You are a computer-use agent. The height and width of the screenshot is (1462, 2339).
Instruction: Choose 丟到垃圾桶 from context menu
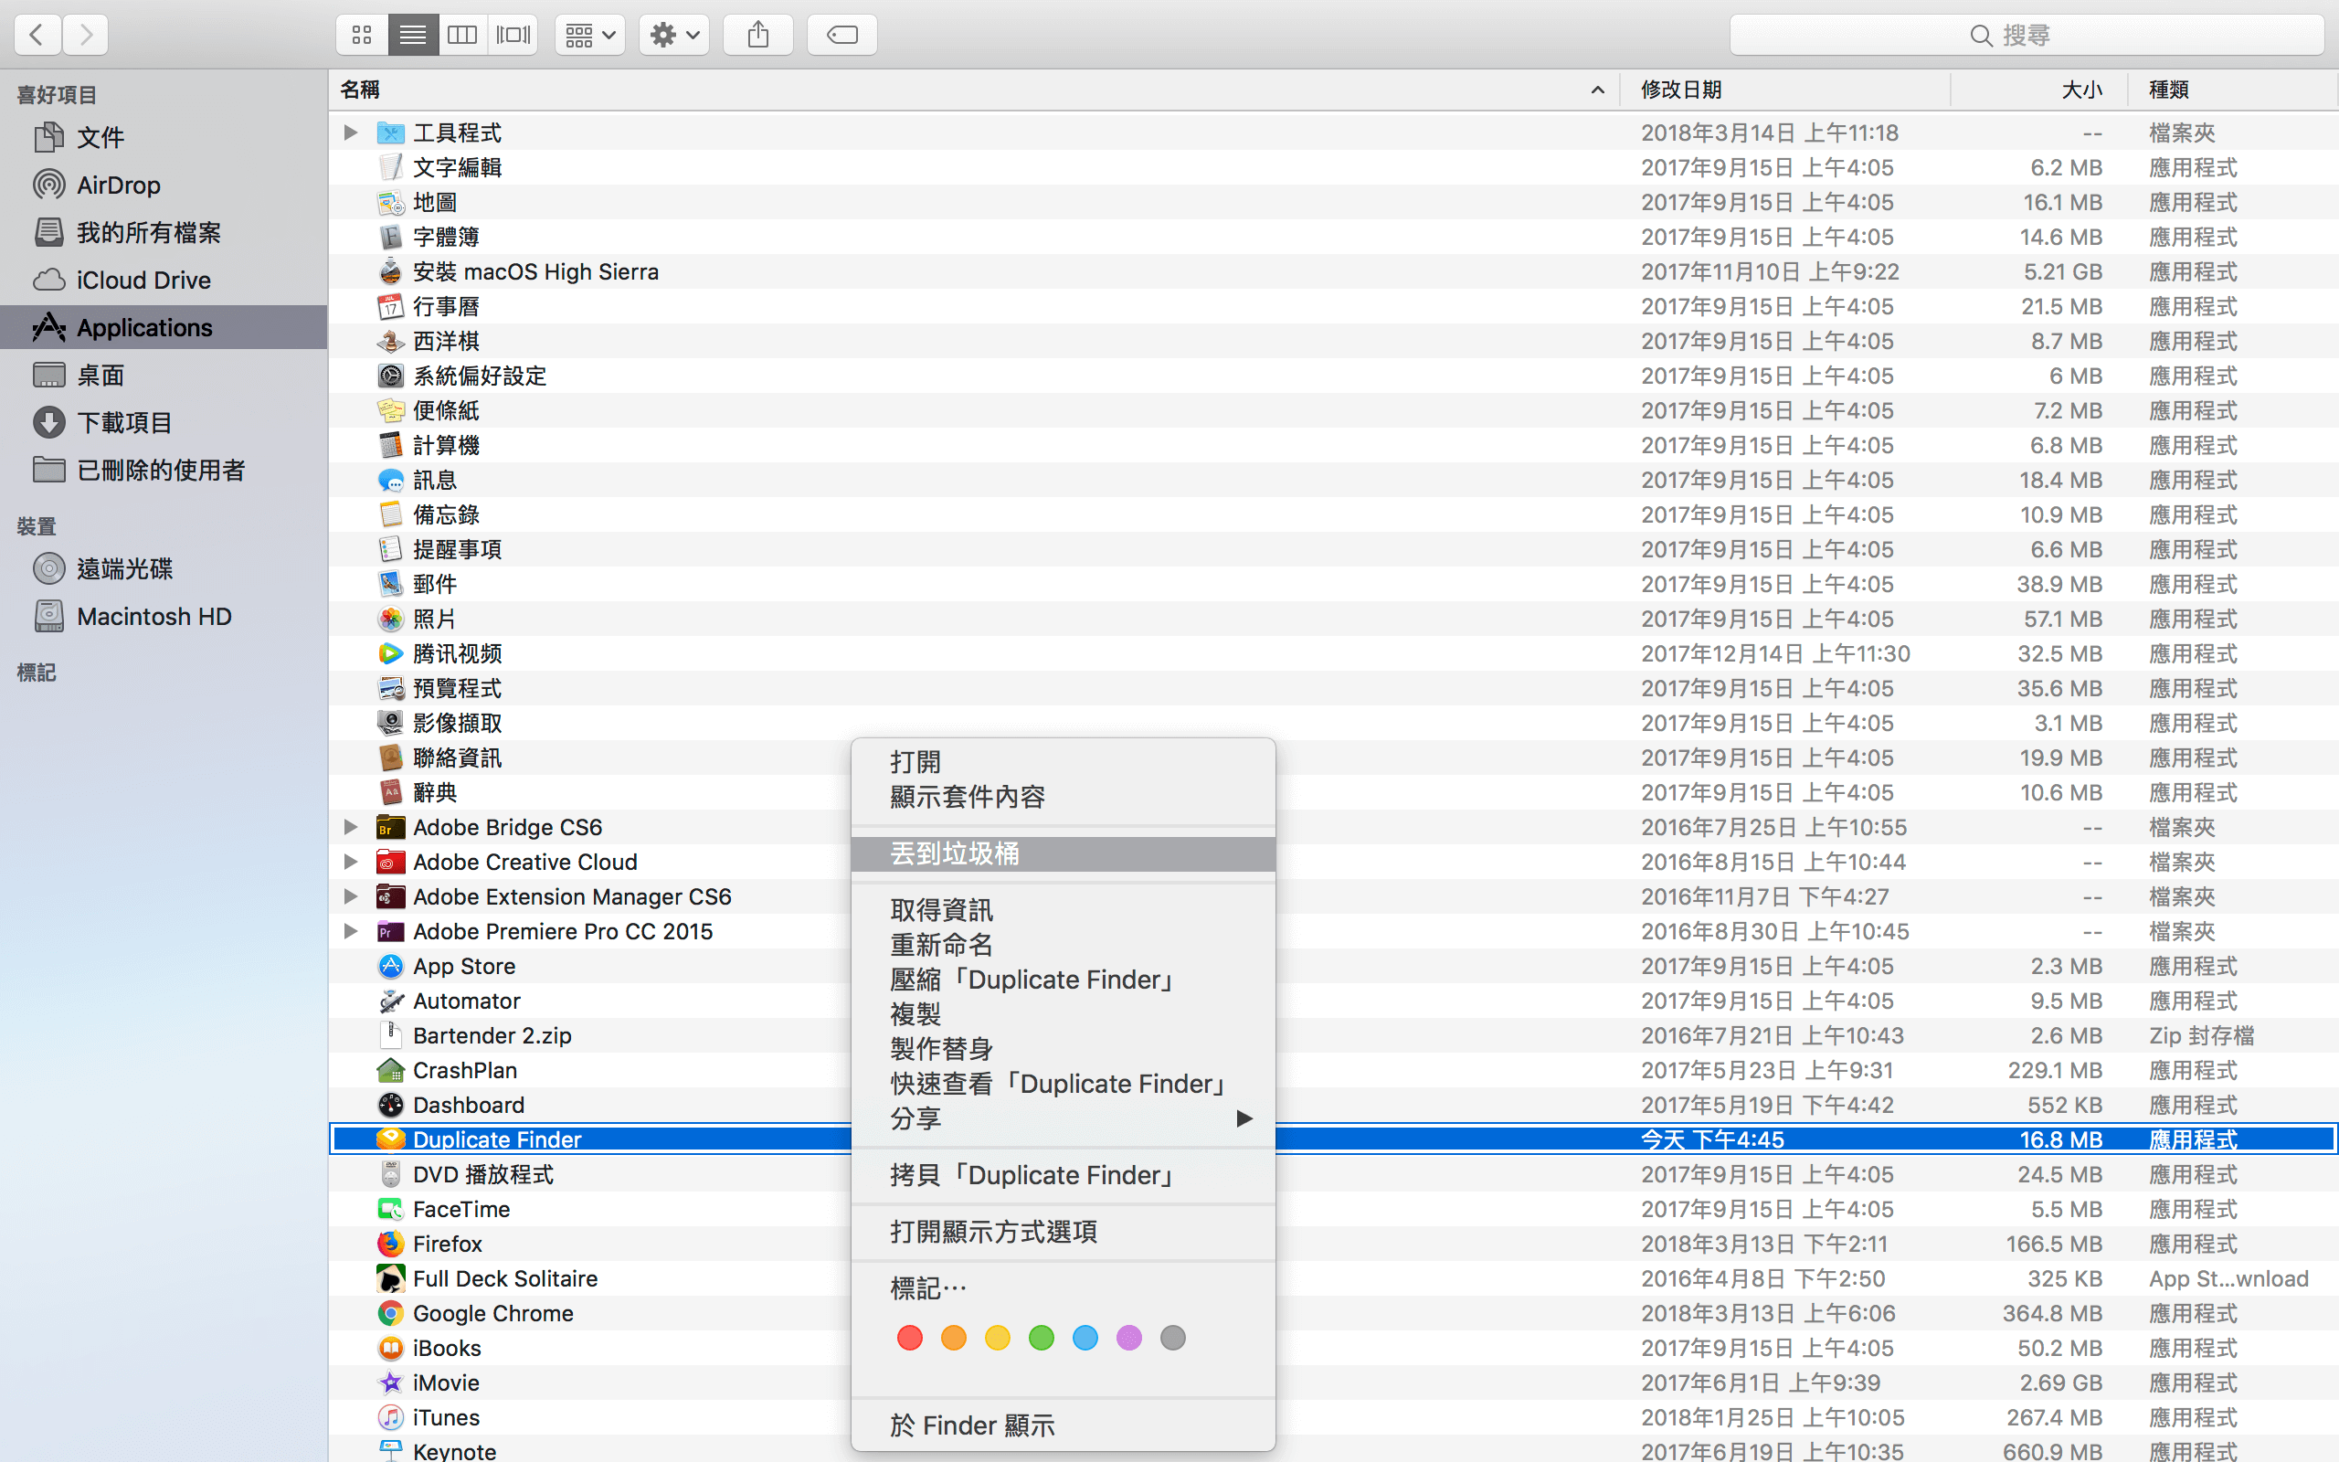pos(955,853)
